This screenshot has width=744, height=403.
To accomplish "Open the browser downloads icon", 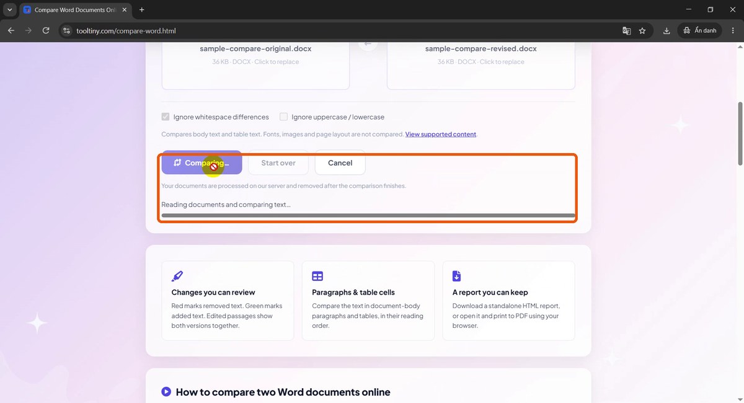I will pyautogui.click(x=666, y=30).
